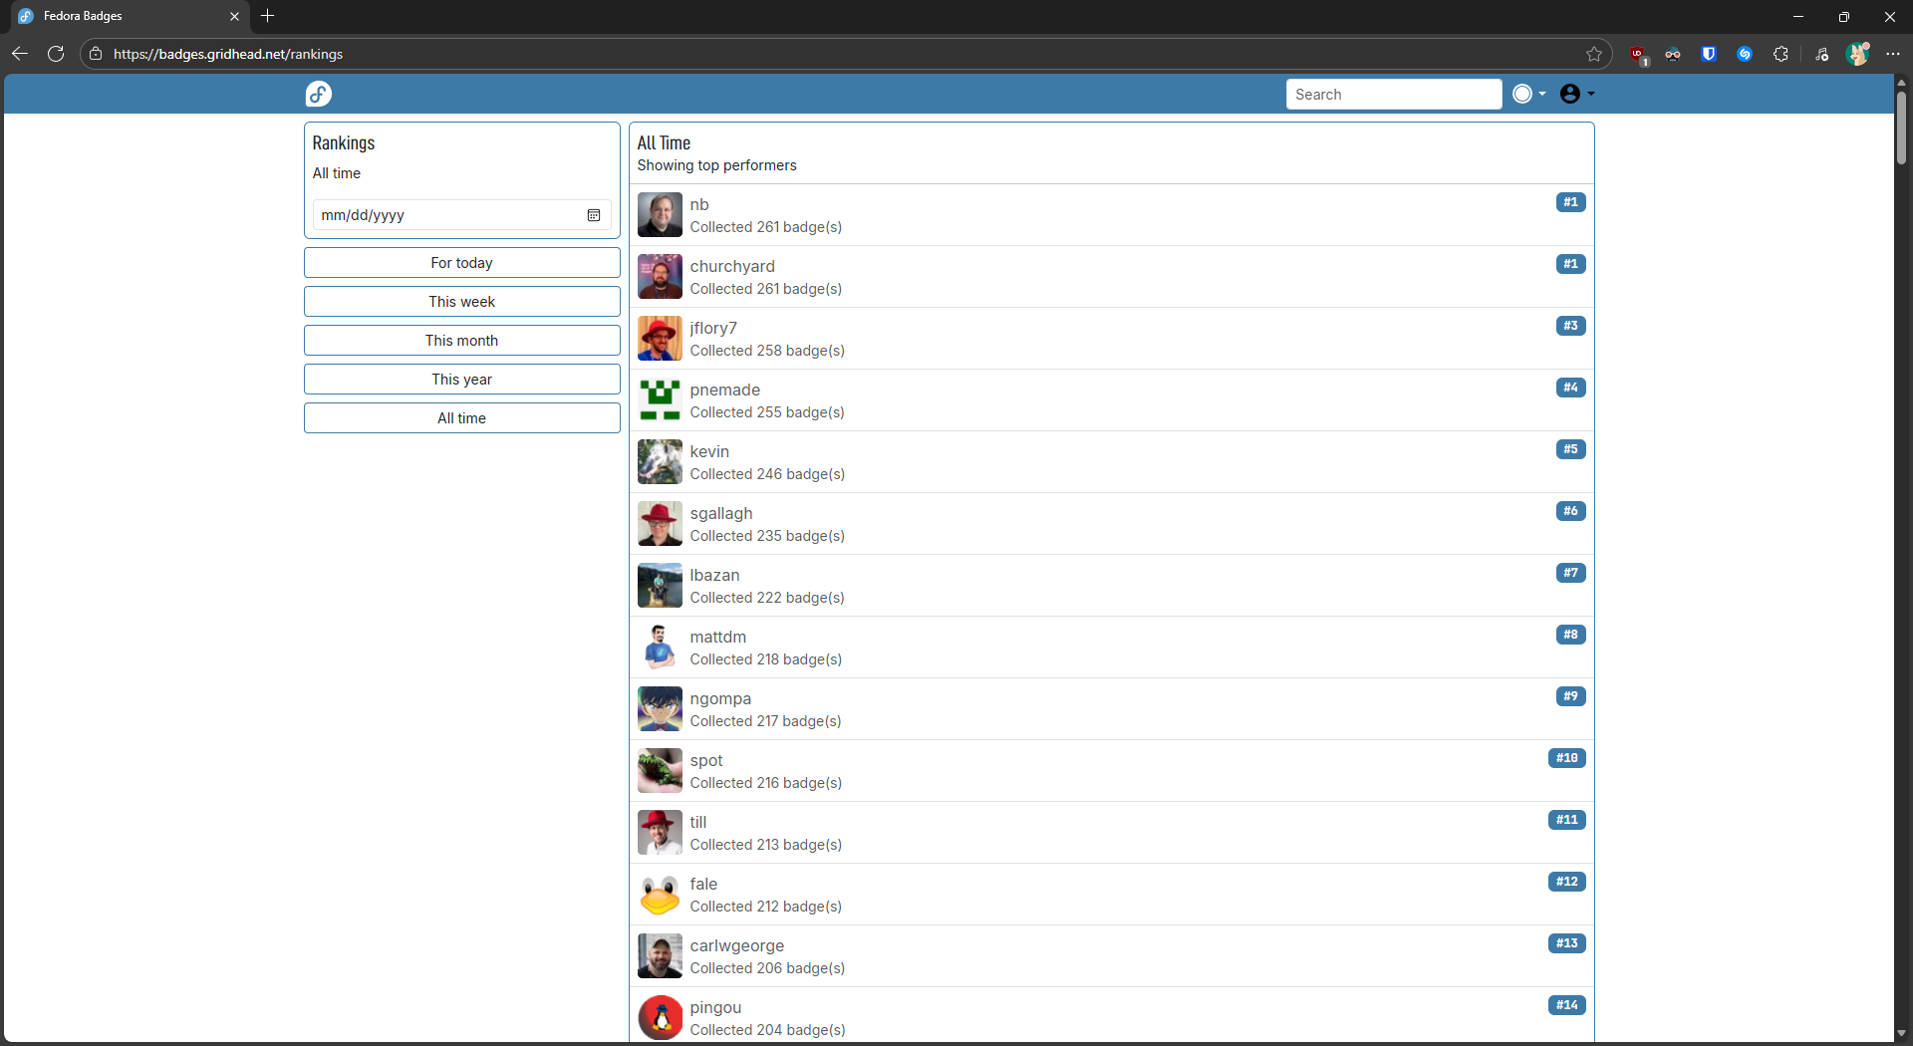Switch to This year rankings

461,380
